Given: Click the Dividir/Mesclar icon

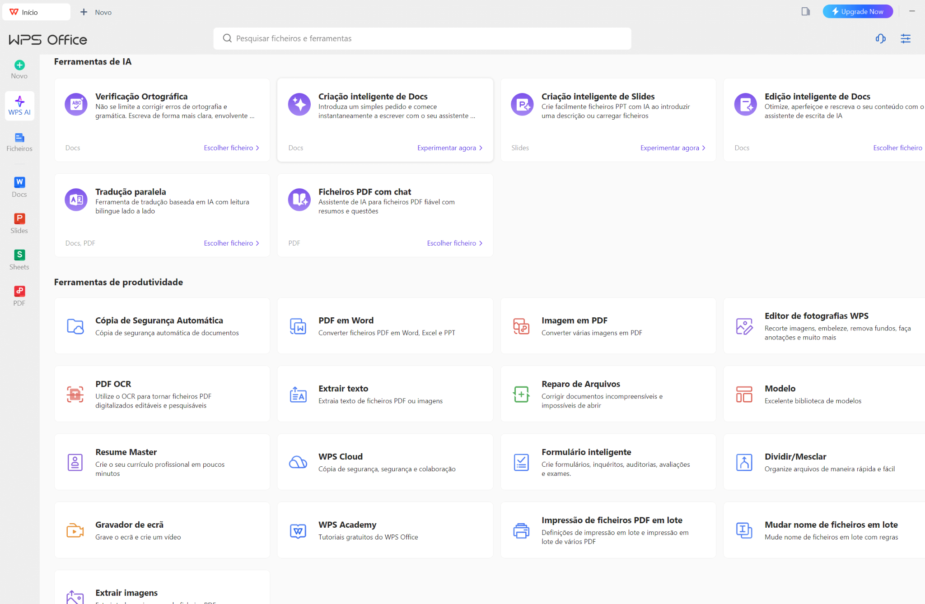Looking at the screenshot, I should click(x=744, y=462).
